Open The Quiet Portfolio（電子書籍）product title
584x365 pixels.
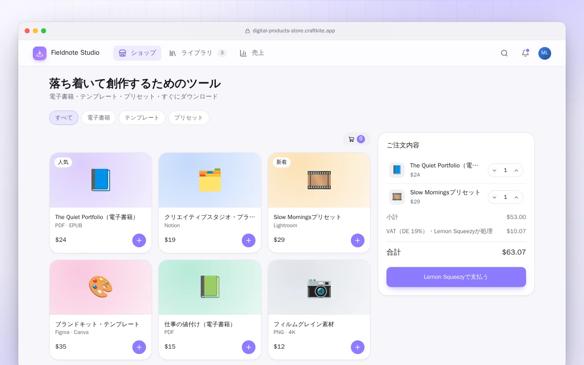(x=97, y=217)
